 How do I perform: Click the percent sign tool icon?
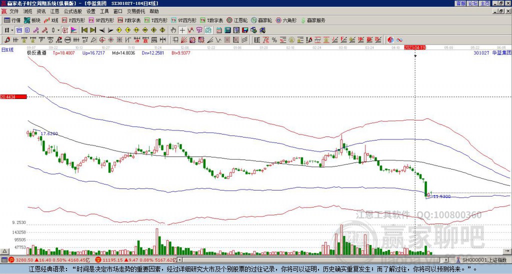pyautogui.click(x=274, y=40)
